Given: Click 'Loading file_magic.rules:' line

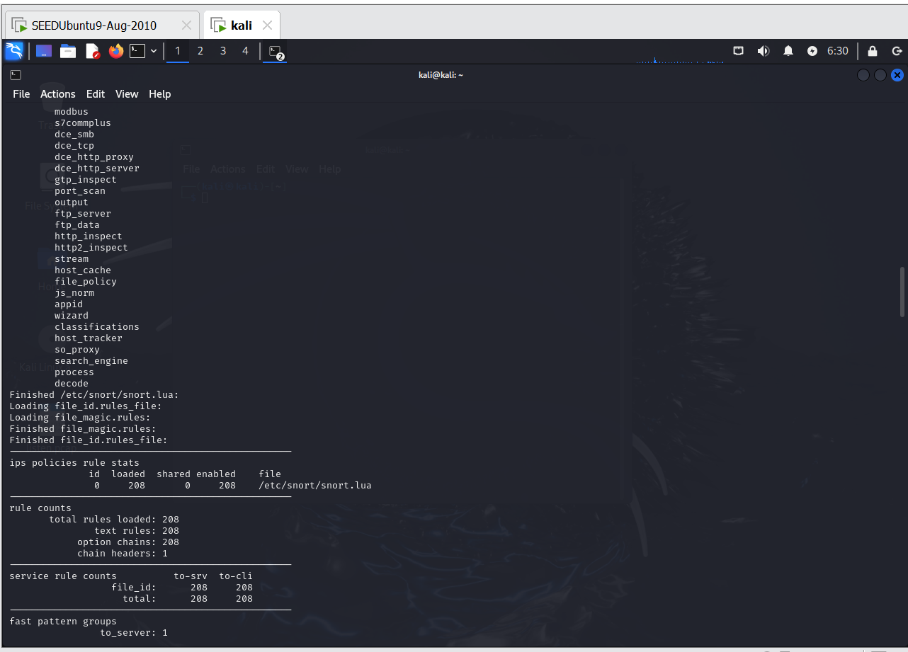Looking at the screenshot, I should click(x=80, y=418).
